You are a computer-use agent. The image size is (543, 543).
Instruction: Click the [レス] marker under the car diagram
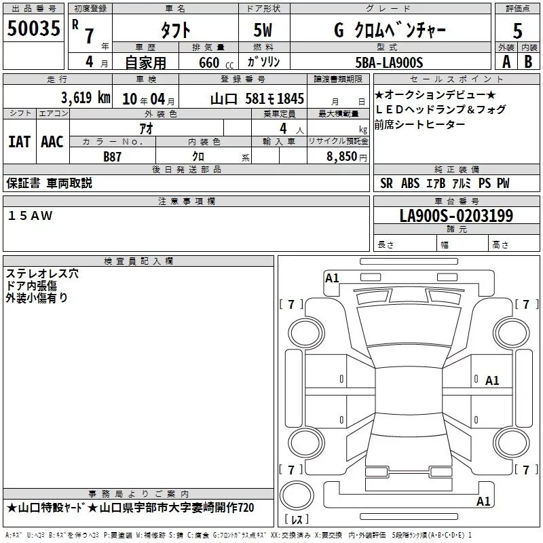coord(296,520)
